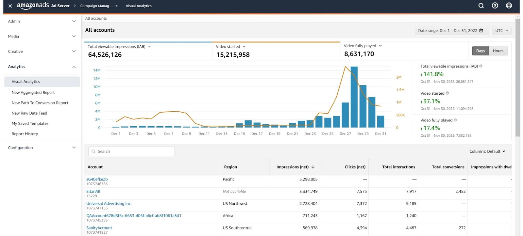Collapse the Analytics sidebar section
This screenshot has height=236, width=523.
pos(42,67)
